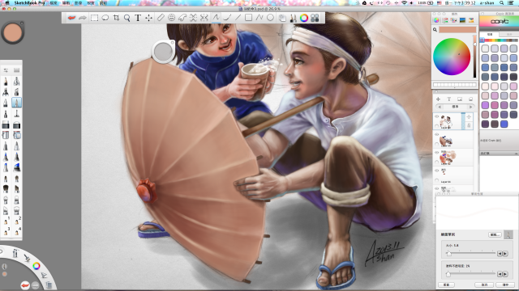
Task: Click the gray Redo arrow in top toolbar
Action: click(83, 18)
